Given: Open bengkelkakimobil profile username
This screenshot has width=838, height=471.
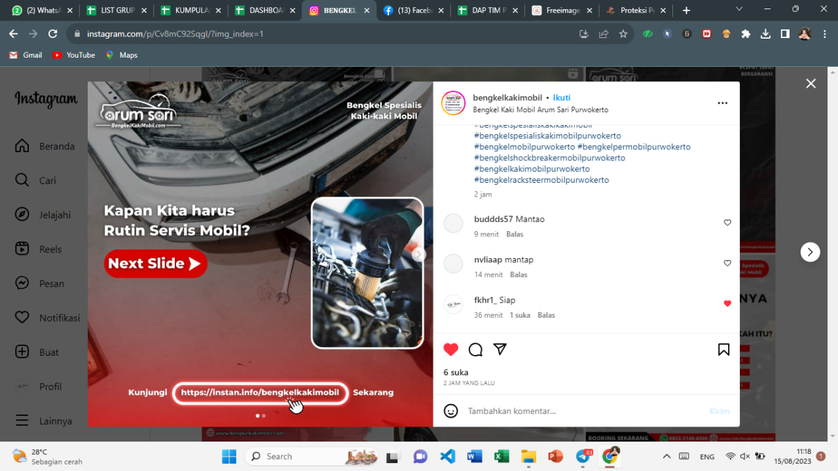Looking at the screenshot, I should coord(507,98).
